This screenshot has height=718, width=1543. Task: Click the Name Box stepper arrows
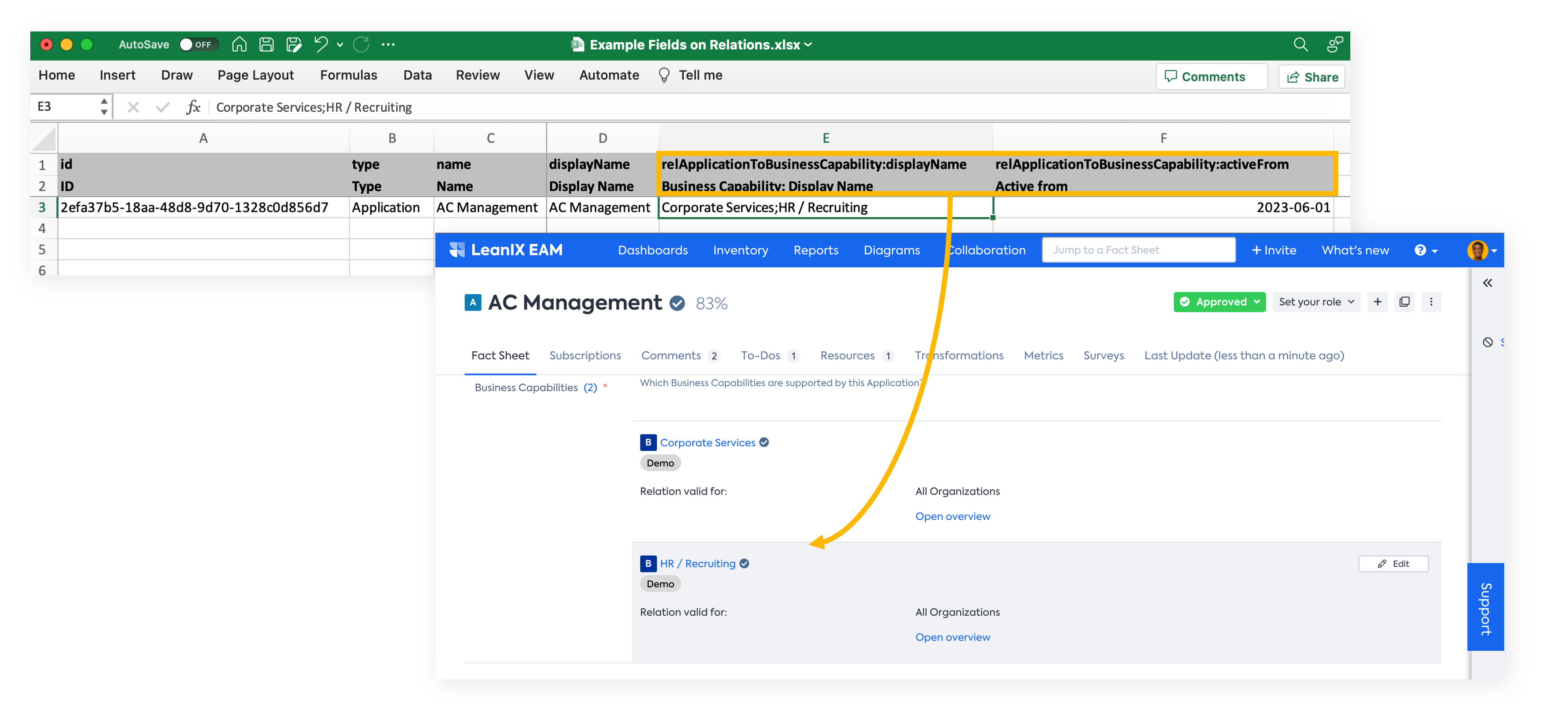point(104,107)
